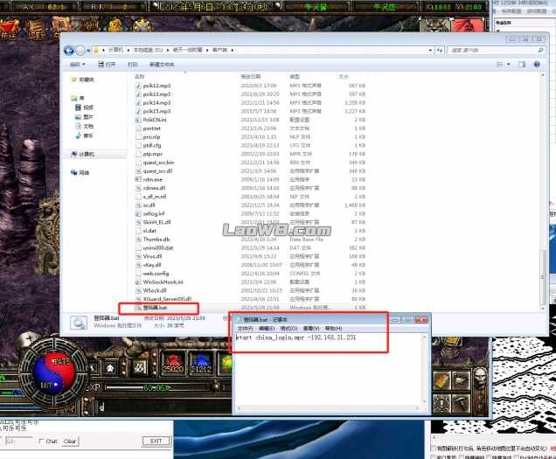This screenshot has width=556, height=459.
Task: Select the WinSockHook.ini file
Action: tap(163, 282)
